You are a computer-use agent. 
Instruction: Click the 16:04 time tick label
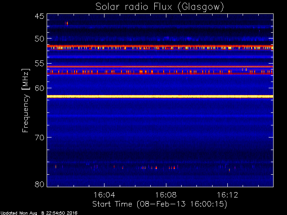[104, 195]
